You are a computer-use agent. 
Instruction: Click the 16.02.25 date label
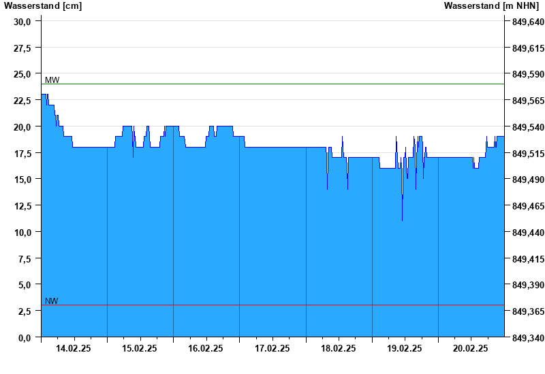[x=206, y=348]
